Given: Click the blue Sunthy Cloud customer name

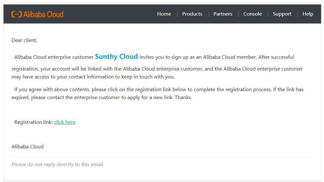Looking at the screenshot, I should tap(116, 57).
